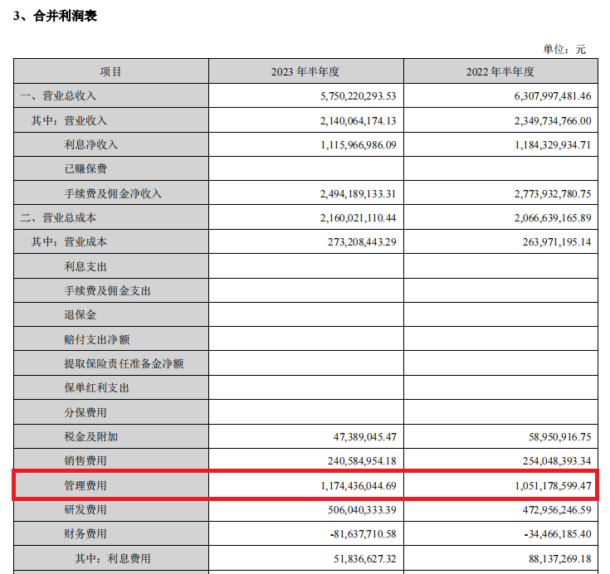
Task: Click the value 472,956,246.59
Action: 557,510
